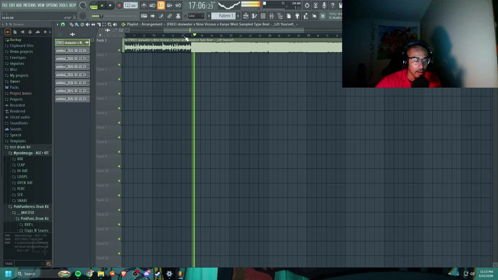Open the Line snap dropdown
Viewport: 498px width, 280px height.
[196, 16]
